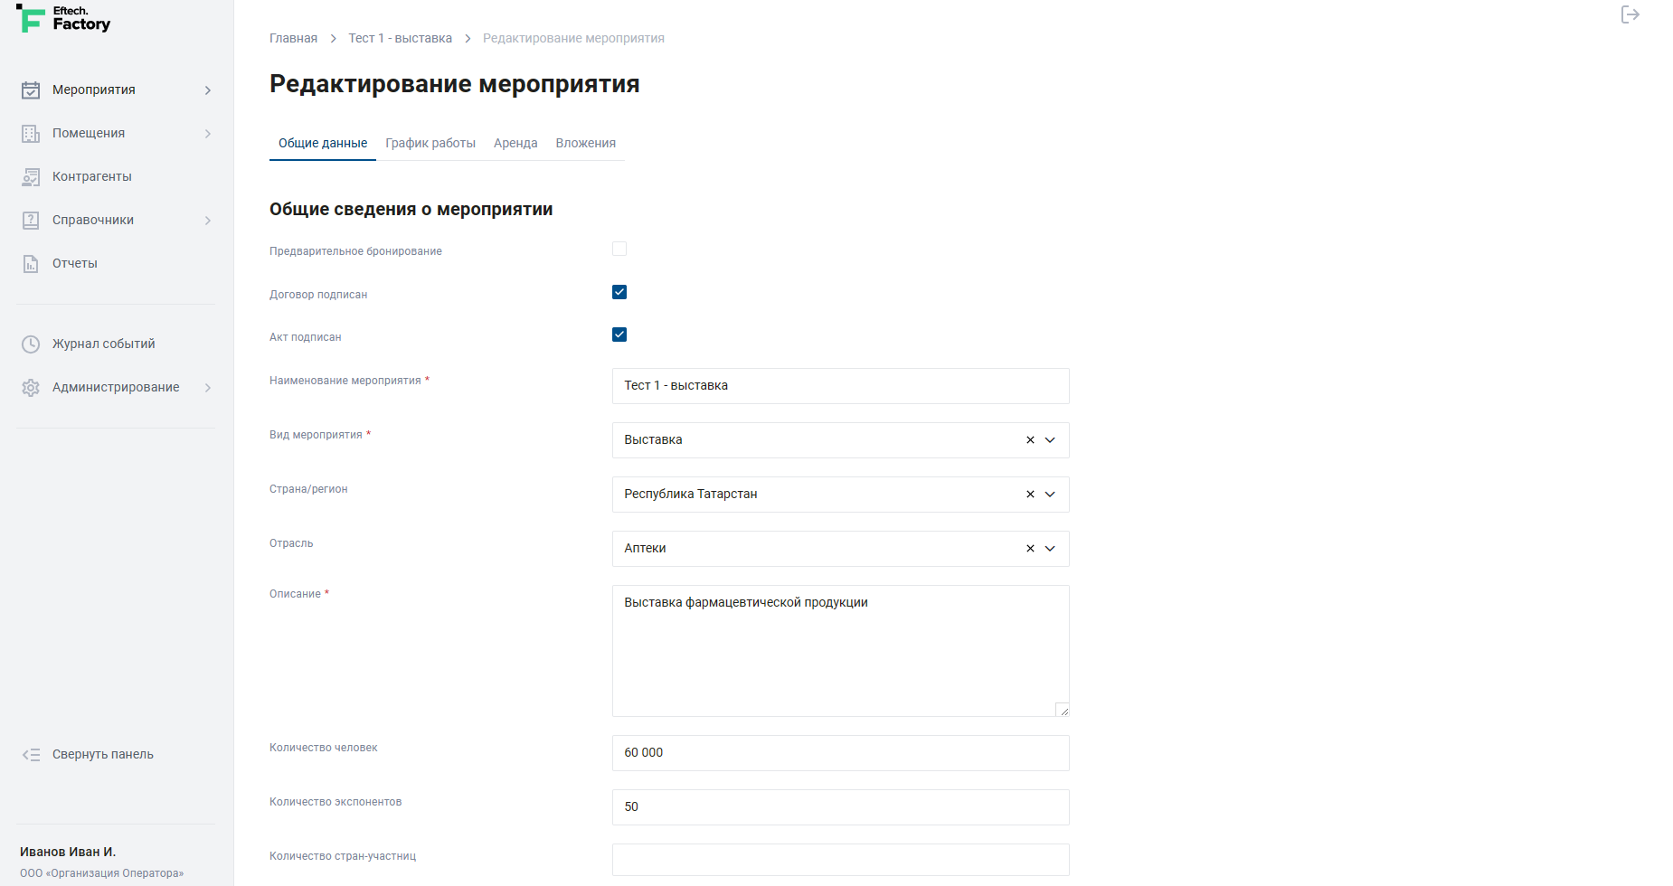Uncheck the Договор подписан checkbox

point(619,292)
